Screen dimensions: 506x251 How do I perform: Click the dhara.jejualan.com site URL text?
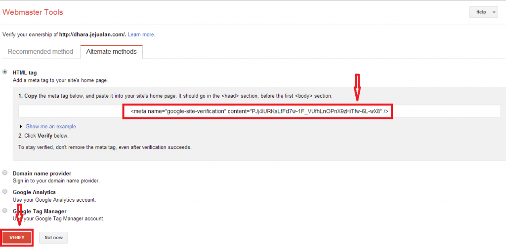click(93, 35)
